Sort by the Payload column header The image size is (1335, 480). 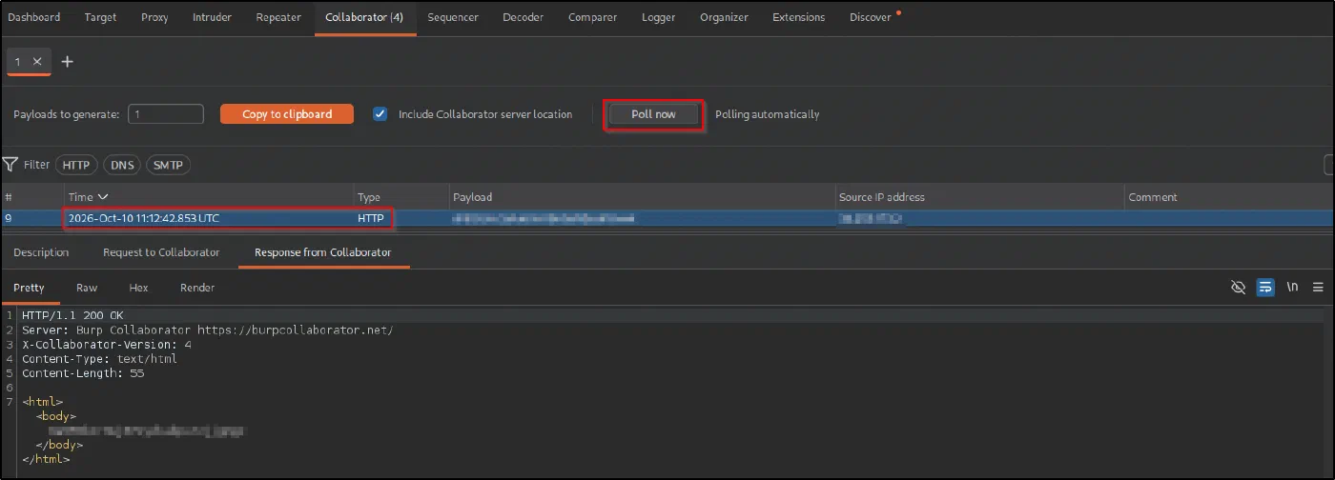coord(642,197)
